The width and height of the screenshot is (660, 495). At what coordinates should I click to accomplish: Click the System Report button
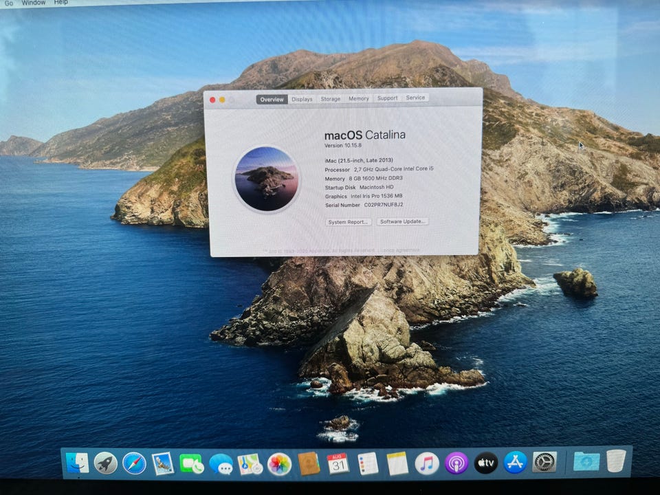click(x=348, y=222)
